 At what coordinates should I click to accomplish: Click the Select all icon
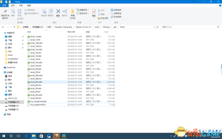tap(112, 10)
